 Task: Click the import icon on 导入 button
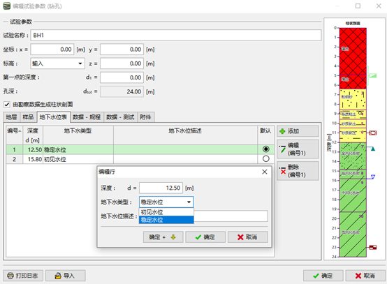58,276
